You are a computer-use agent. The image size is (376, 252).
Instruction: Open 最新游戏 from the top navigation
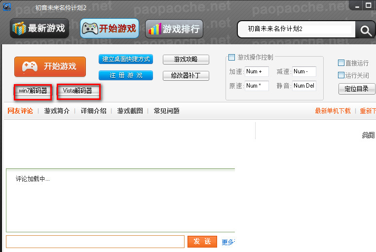39,29
